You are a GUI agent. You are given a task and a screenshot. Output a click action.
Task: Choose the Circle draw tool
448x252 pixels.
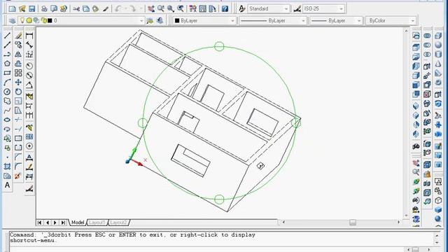[x=7, y=92]
